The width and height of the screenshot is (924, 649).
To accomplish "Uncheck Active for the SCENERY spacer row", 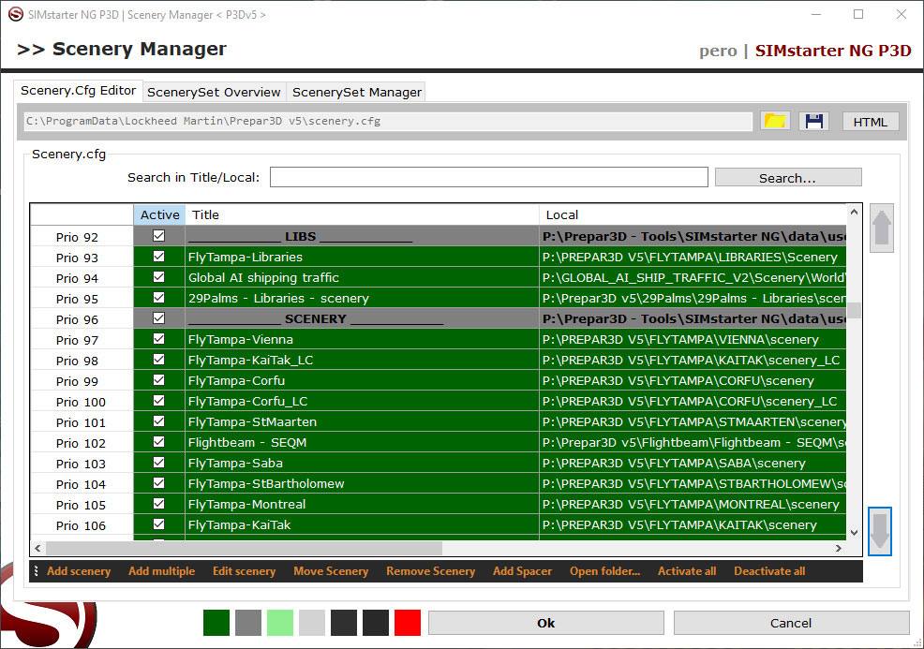I will click(x=158, y=318).
